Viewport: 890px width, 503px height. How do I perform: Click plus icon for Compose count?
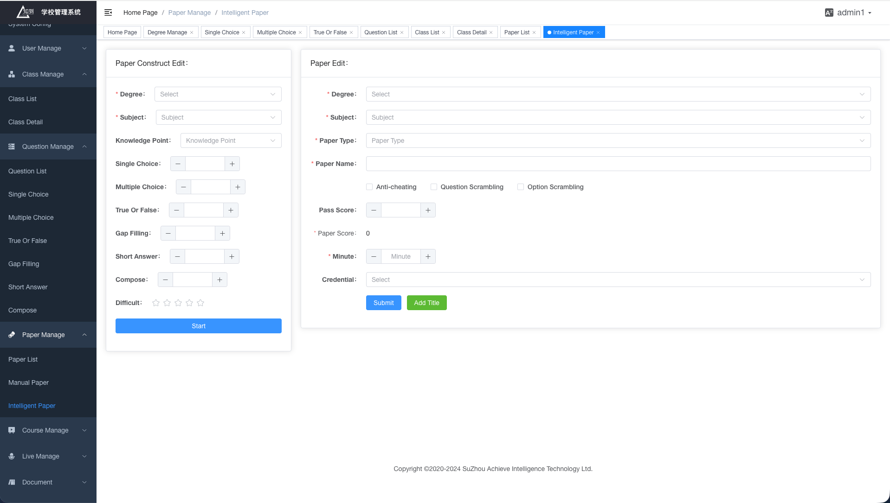click(219, 280)
